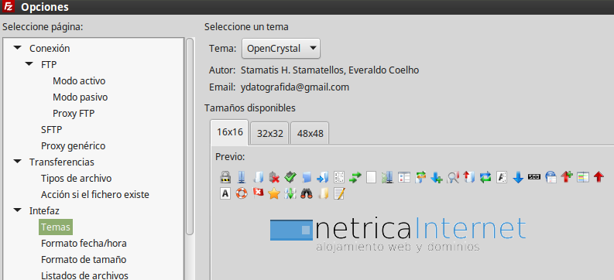
Task: Click the blank white page preview icon
Action: [371, 177]
